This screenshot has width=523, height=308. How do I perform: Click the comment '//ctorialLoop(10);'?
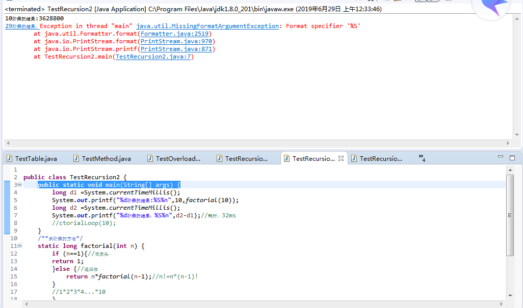84,223
